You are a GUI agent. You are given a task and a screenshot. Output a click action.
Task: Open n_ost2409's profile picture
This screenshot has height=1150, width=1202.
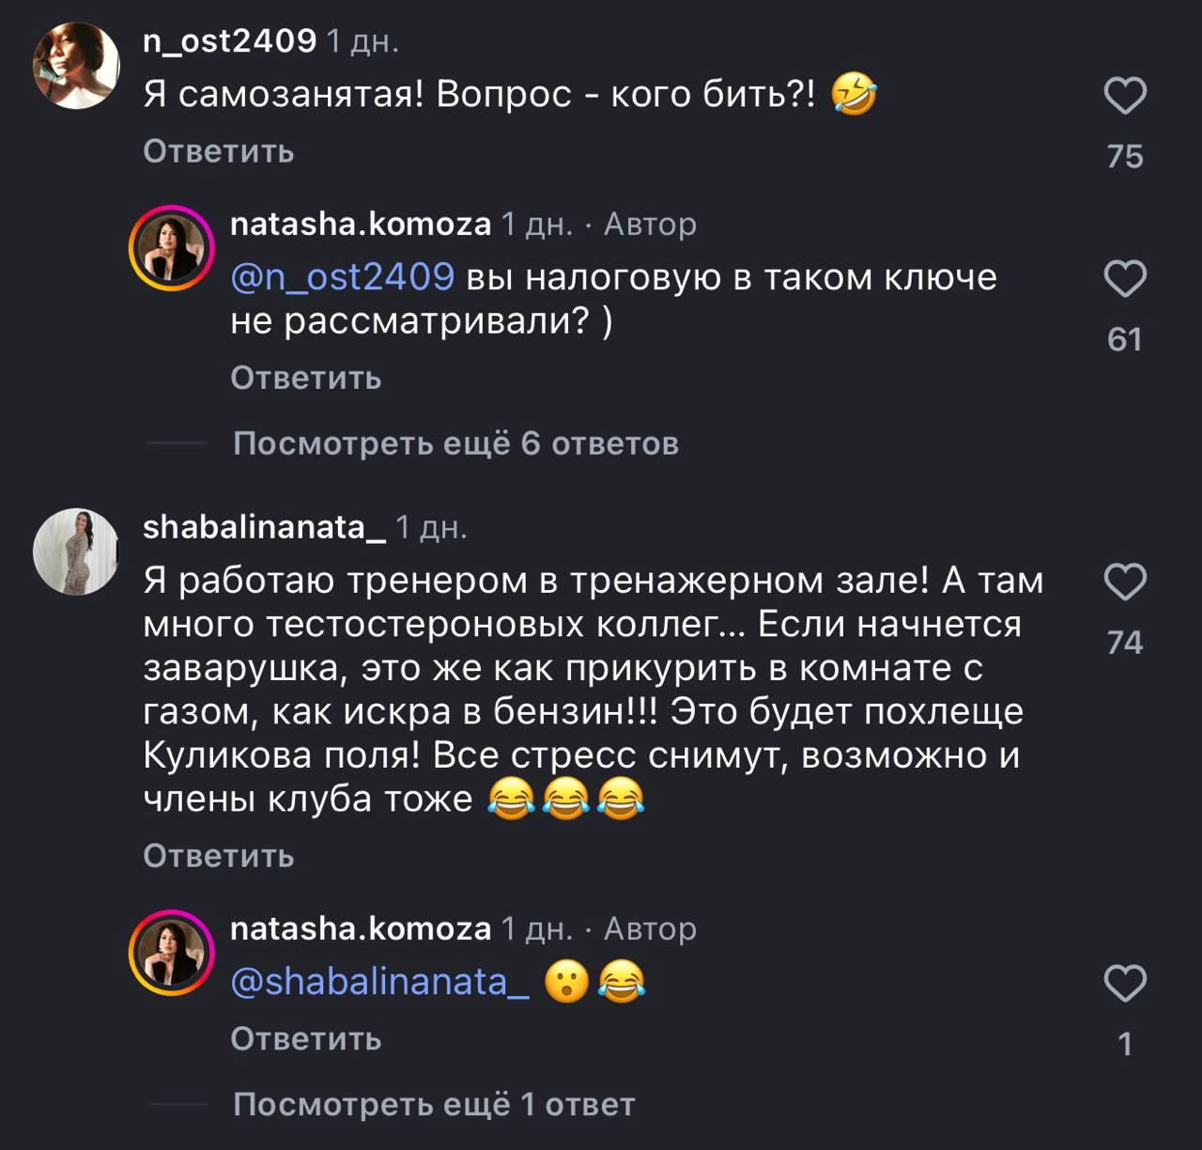point(76,66)
